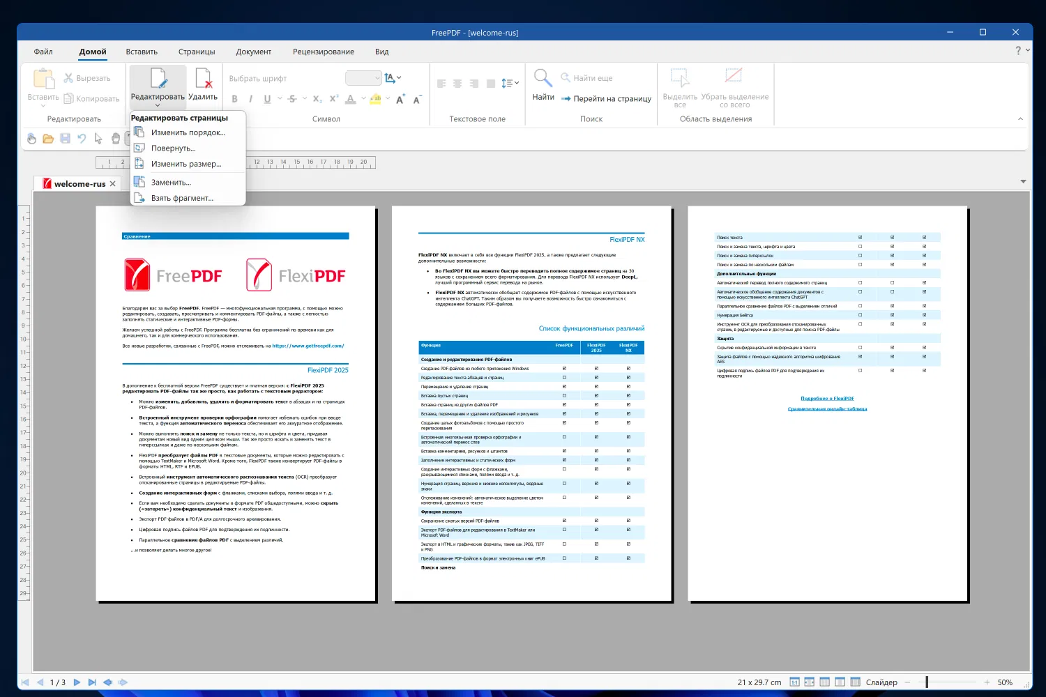
Task: Click the help question mark icon
Action: coord(1018,51)
